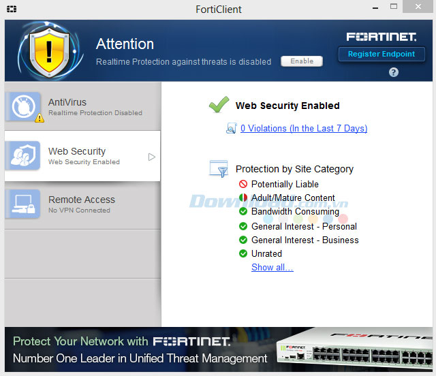This screenshot has width=436, height=376.
Task: Minimize the FortiClient window
Action: [x=375, y=7]
